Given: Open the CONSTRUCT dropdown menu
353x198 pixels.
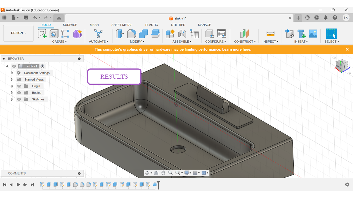Looking at the screenshot, I should pos(245,42).
